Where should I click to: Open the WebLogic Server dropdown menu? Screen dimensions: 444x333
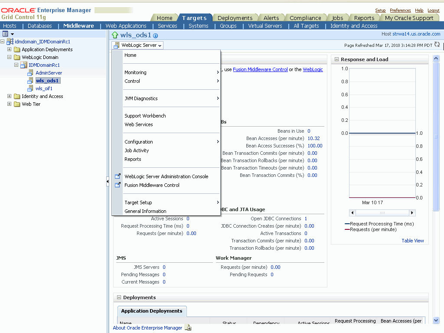tap(137, 45)
